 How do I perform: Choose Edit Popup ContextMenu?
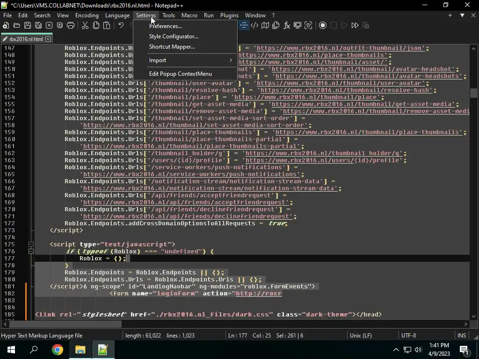tap(185, 73)
